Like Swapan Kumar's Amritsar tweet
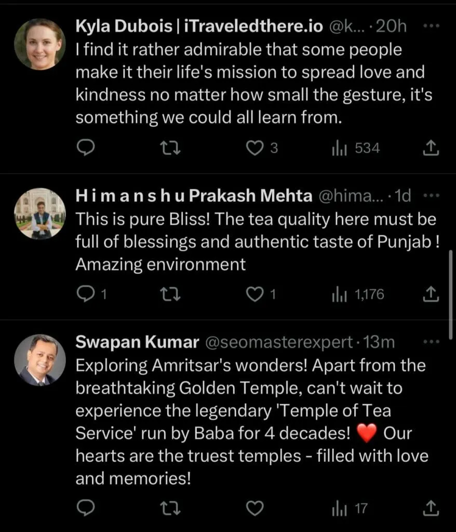Viewport: 456px width, 532px height. click(254, 508)
